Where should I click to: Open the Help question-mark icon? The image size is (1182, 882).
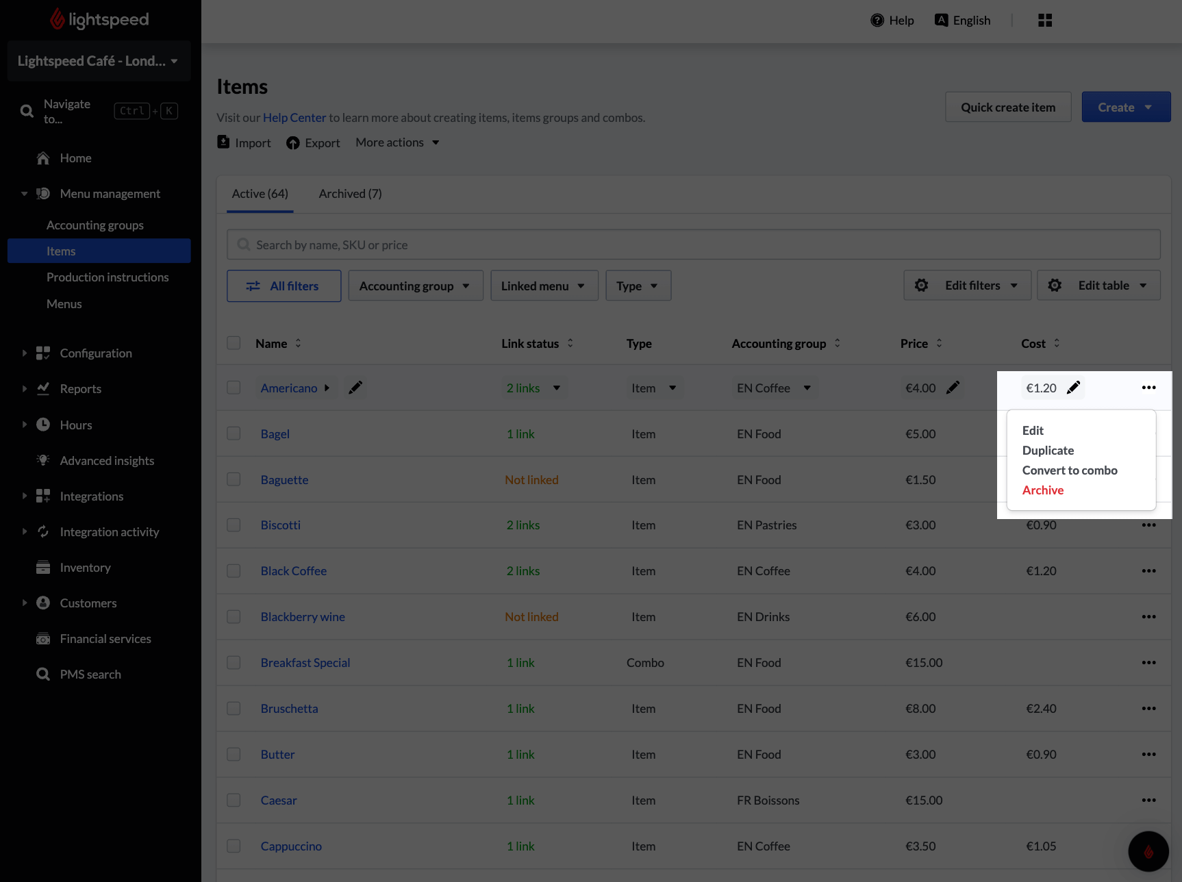coord(877,21)
